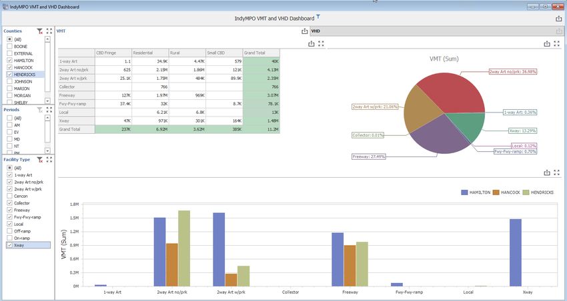The width and height of the screenshot is (567, 301).
Task: Click Periods list scroll-up arrow
Action: [47, 118]
